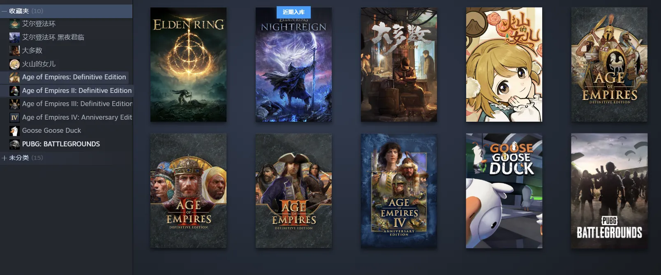Click the Age of Empires II list icon
Image resolution: width=661 pixels, height=275 pixels.
pos(14,91)
